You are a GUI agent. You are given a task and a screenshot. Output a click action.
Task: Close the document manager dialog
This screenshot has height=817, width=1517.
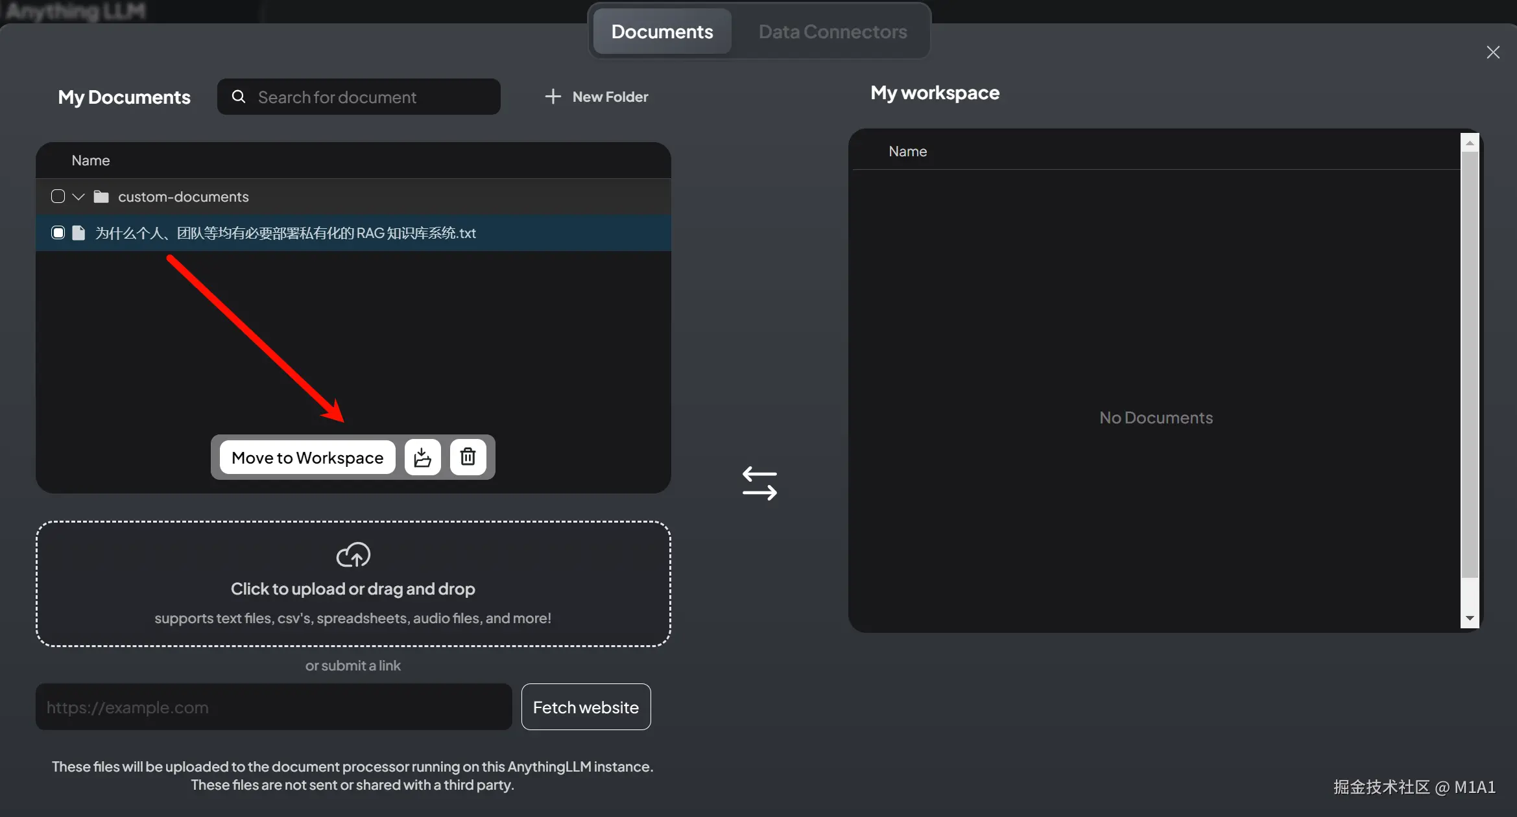coord(1493,53)
